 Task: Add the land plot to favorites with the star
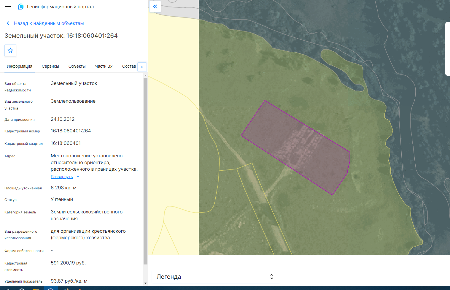pos(10,50)
